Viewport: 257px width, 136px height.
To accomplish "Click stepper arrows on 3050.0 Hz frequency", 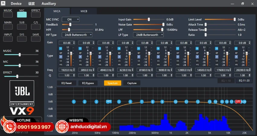I will pos(93,70).
